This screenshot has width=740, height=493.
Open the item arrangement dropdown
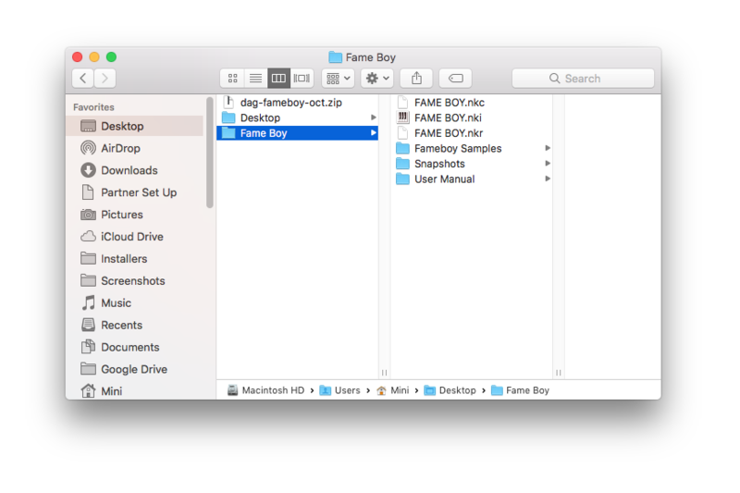[338, 79]
